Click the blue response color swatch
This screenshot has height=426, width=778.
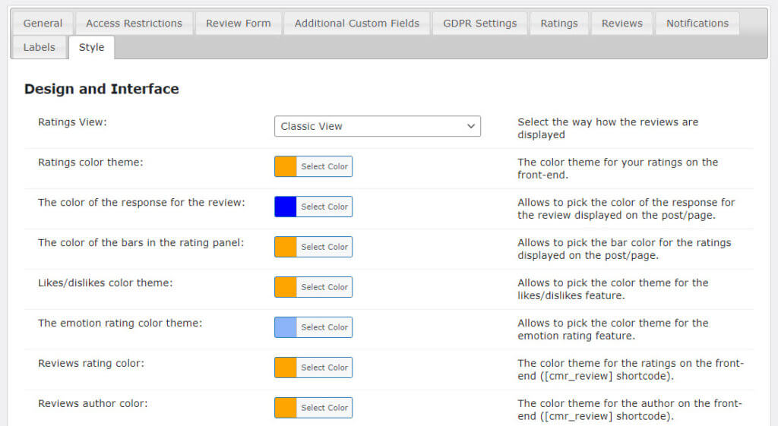click(286, 207)
